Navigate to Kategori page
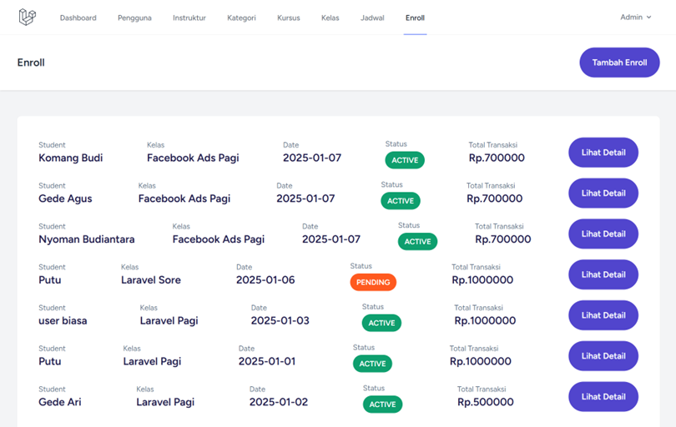 (241, 18)
